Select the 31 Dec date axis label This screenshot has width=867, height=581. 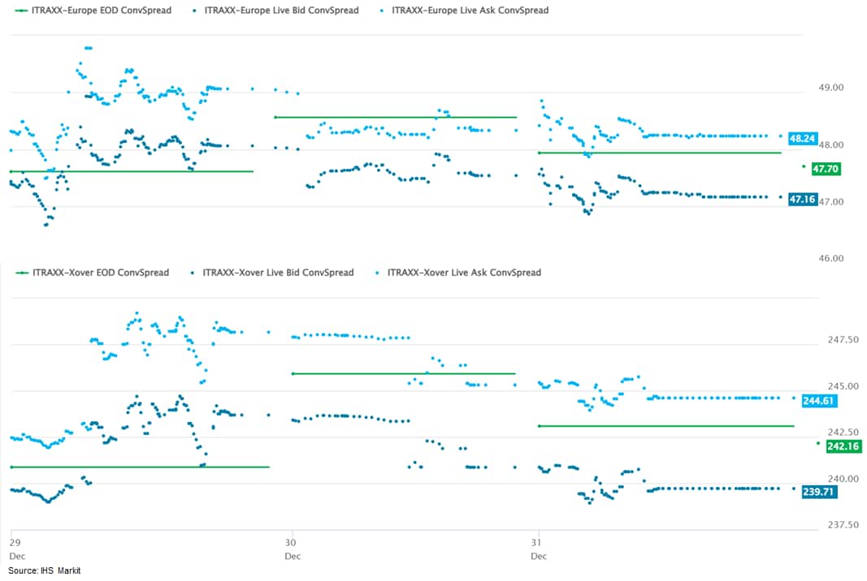tap(539, 548)
